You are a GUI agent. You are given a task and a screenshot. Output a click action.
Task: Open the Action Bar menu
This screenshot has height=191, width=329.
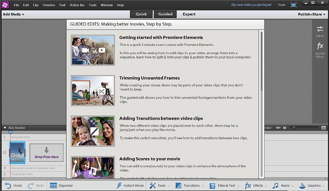(x=77, y=5)
